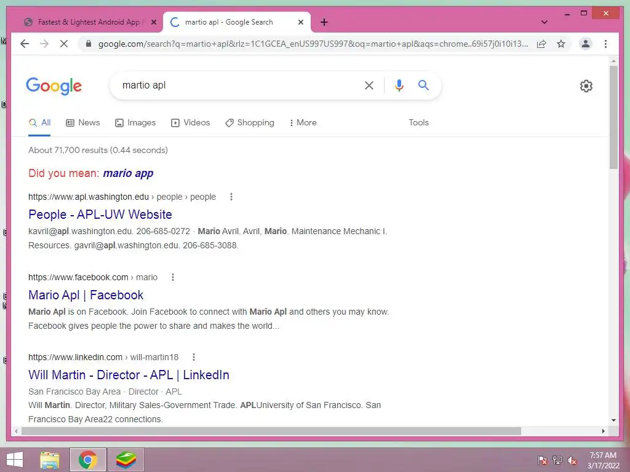Click the scroll right arrow
Screen dimensions: 630x472
tap(604, 431)
